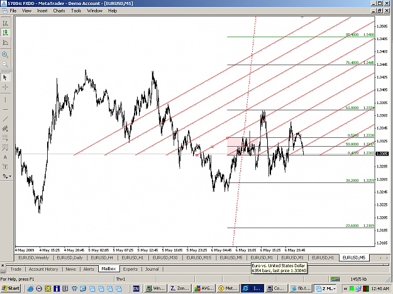
Task: Switch to EURUSD,H4 chart tab
Action: (x=102, y=258)
